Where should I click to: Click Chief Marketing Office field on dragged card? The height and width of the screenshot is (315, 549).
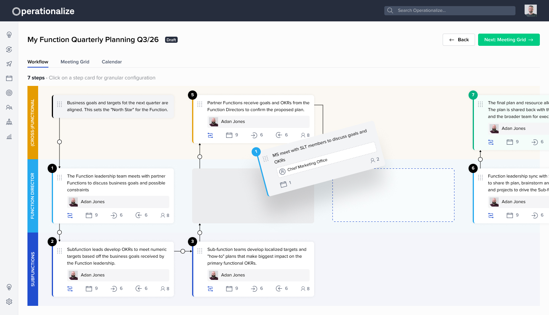click(x=326, y=160)
